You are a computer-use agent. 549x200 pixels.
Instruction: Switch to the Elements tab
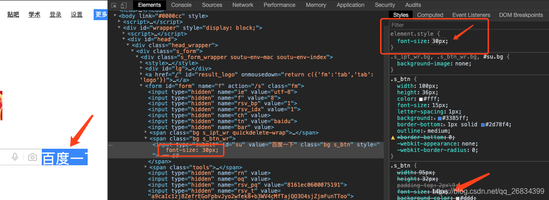click(x=150, y=5)
